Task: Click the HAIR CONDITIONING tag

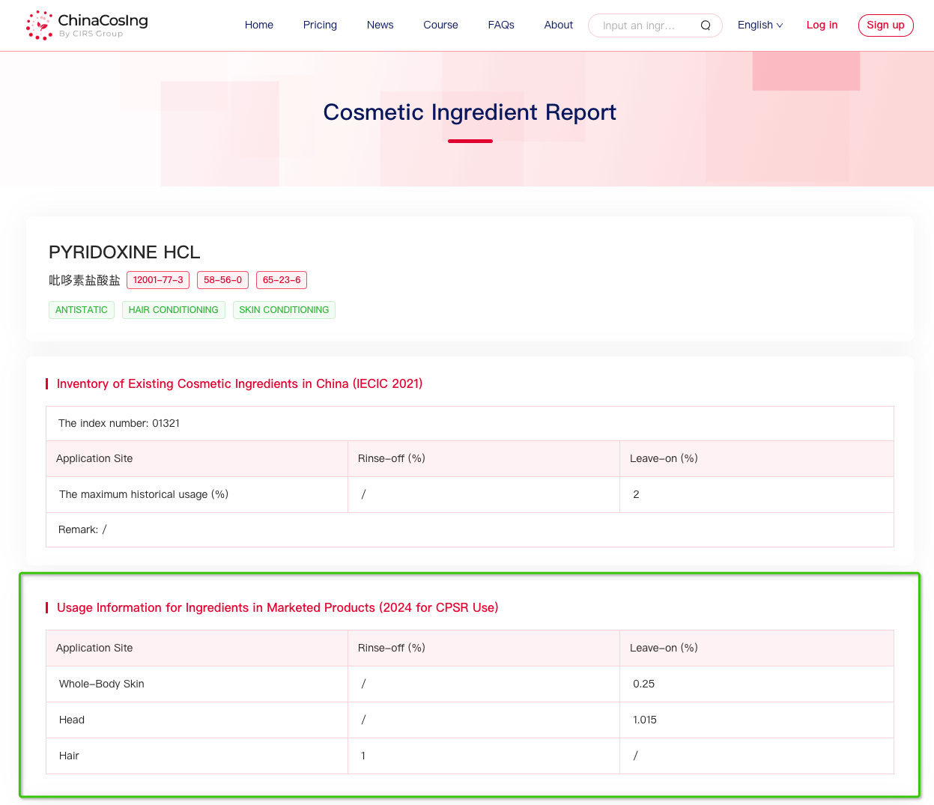Action: click(x=173, y=309)
